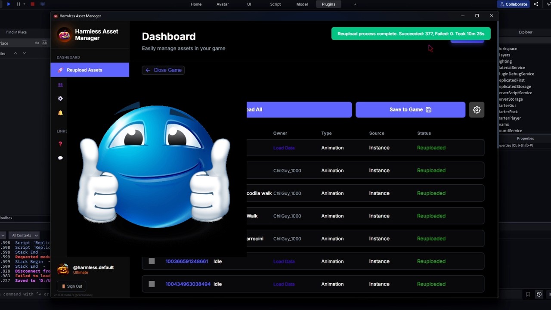Click the Reupload All button

[299, 110]
